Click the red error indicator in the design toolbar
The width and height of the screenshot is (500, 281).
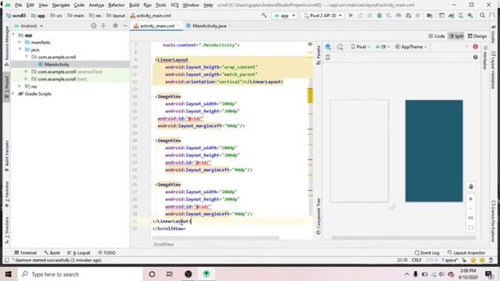click(x=475, y=47)
